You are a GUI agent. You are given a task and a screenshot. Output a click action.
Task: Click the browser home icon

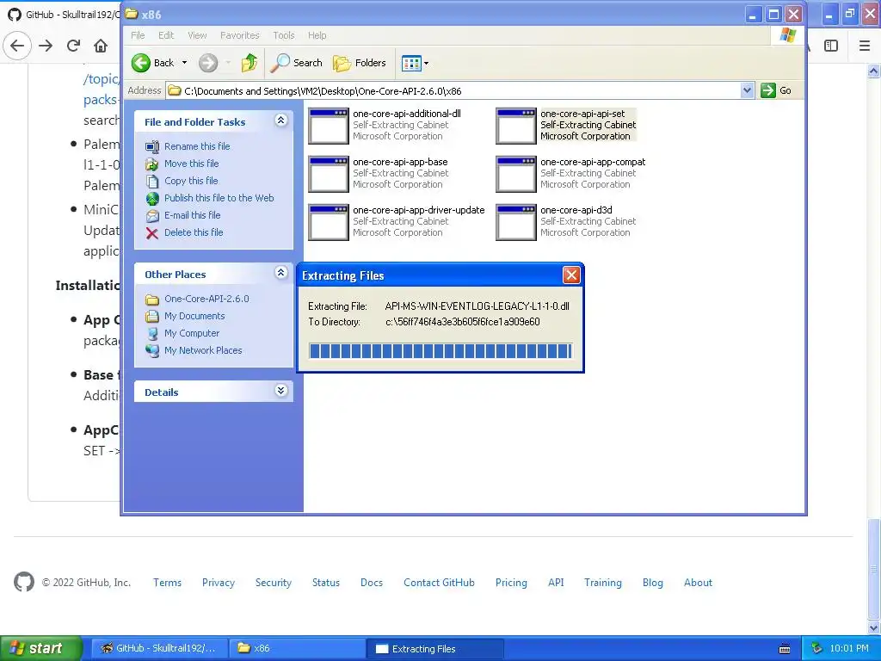(101, 46)
